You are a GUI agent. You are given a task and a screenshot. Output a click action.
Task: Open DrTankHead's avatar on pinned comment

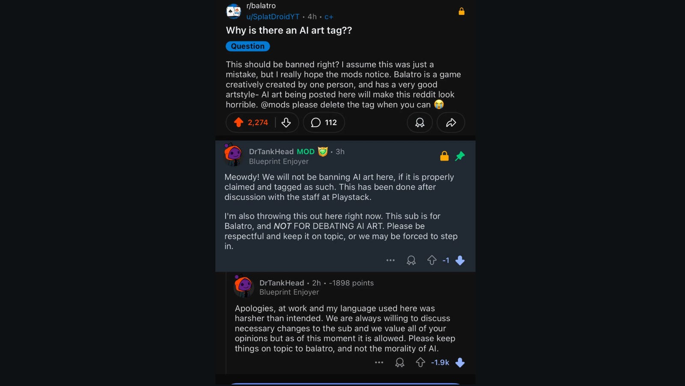233,155
